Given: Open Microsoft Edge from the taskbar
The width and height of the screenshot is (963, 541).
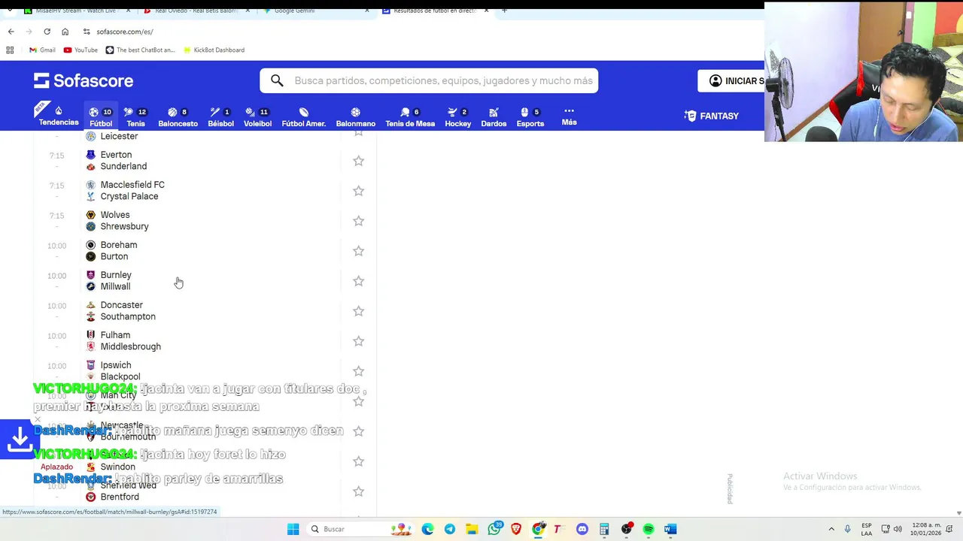Looking at the screenshot, I should click(427, 529).
